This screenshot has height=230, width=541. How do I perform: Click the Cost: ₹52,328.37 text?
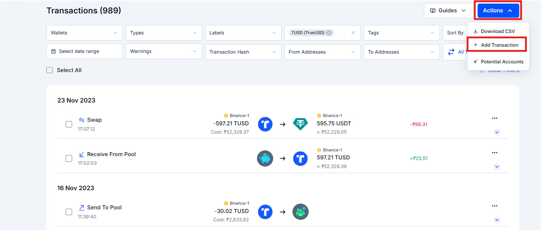(230, 132)
